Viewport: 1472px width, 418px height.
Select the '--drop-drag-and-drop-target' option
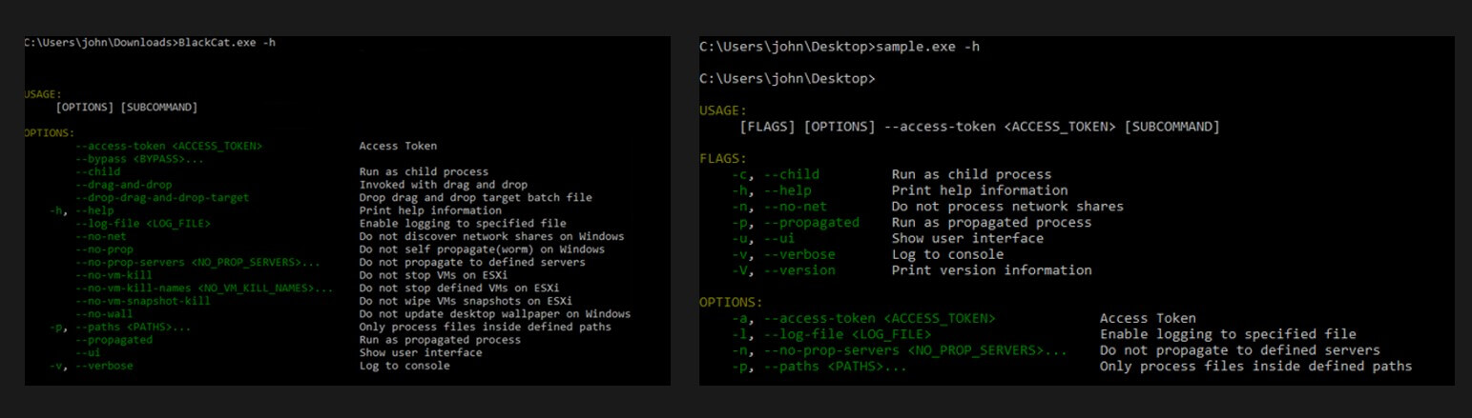click(x=162, y=197)
